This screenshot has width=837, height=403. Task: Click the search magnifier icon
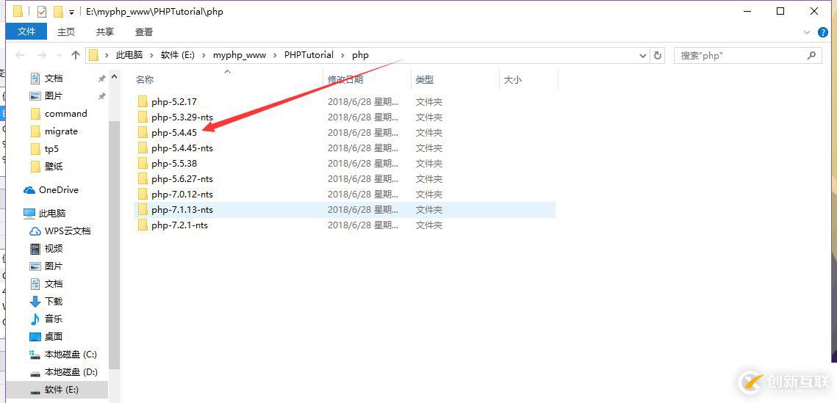tap(811, 56)
